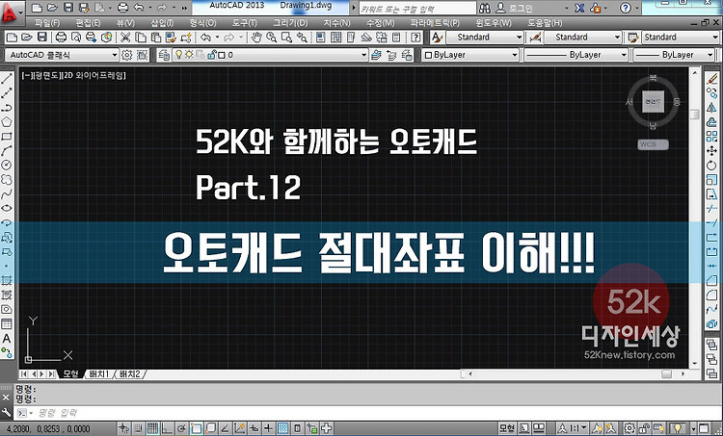Select the Move modify tool
The image size is (723, 436).
click(712, 150)
